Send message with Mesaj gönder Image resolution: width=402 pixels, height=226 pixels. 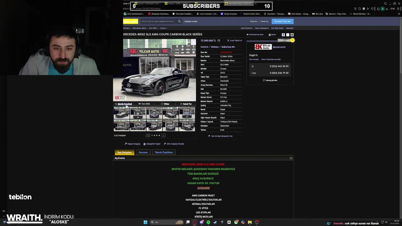coord(270,80)
